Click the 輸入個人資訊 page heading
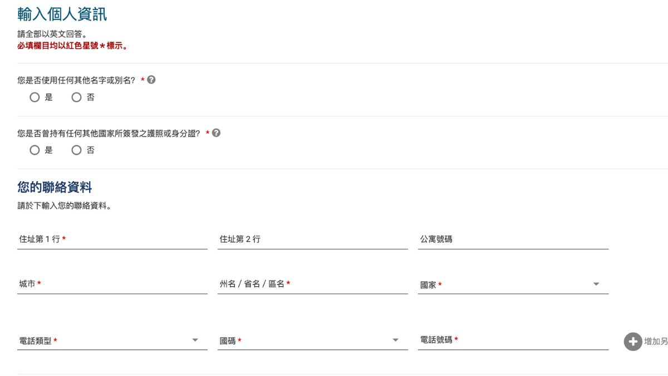Screen dimensions: 668x376 pyautogui.click(x=62, y=14)
